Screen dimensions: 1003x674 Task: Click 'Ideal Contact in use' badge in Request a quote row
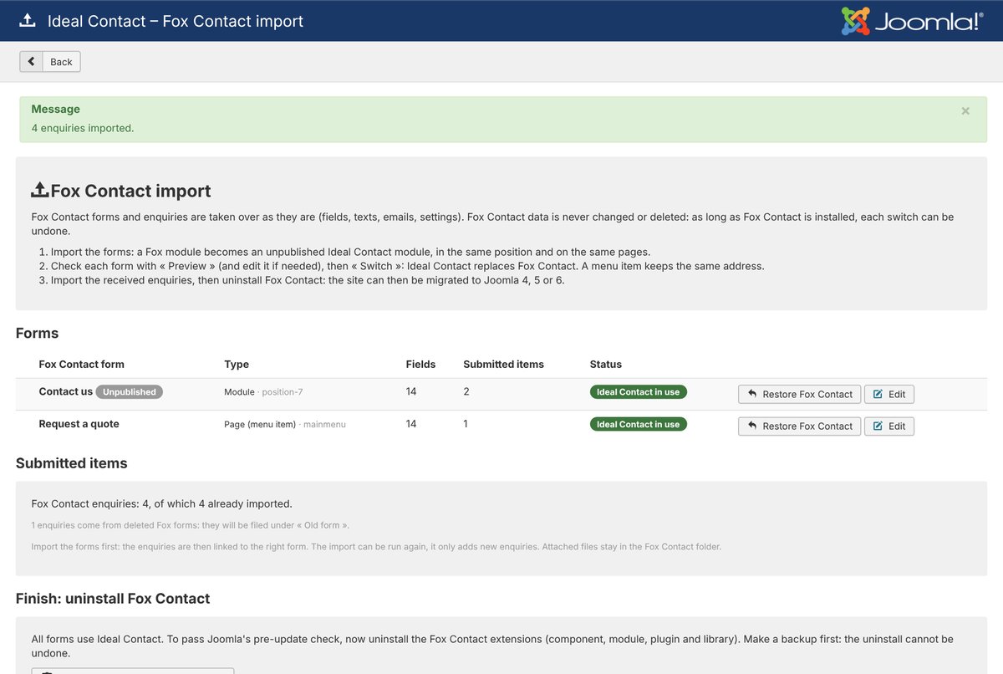[x=638, y=424]
